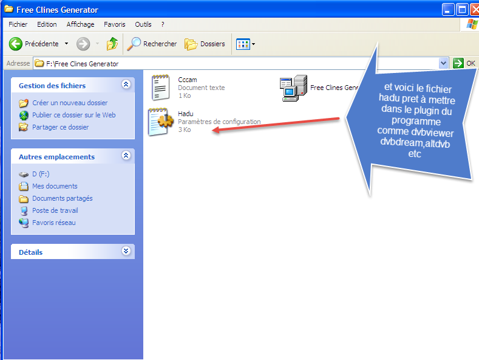Image resolution: width=479 pixels, height=360 pixels.
Task: Click Créer un nouveau dossier link
Action: [69, 103]
